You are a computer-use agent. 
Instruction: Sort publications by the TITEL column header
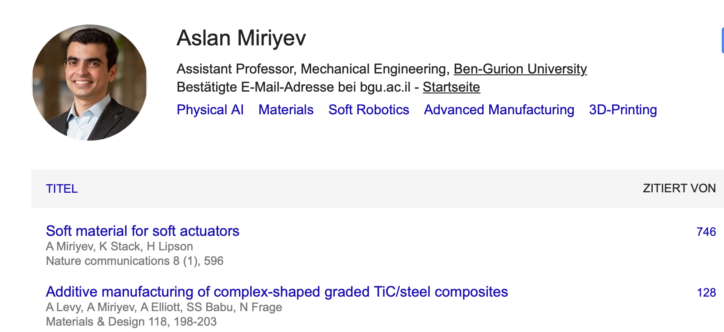62,189
